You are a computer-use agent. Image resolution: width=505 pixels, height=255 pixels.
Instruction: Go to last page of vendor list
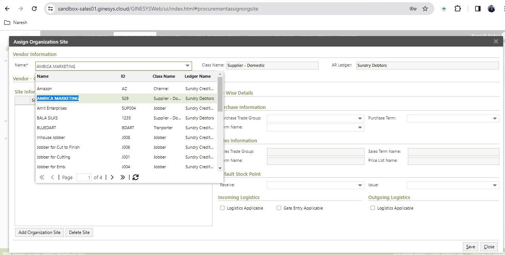pyautogui.click(x=123, y=177)
